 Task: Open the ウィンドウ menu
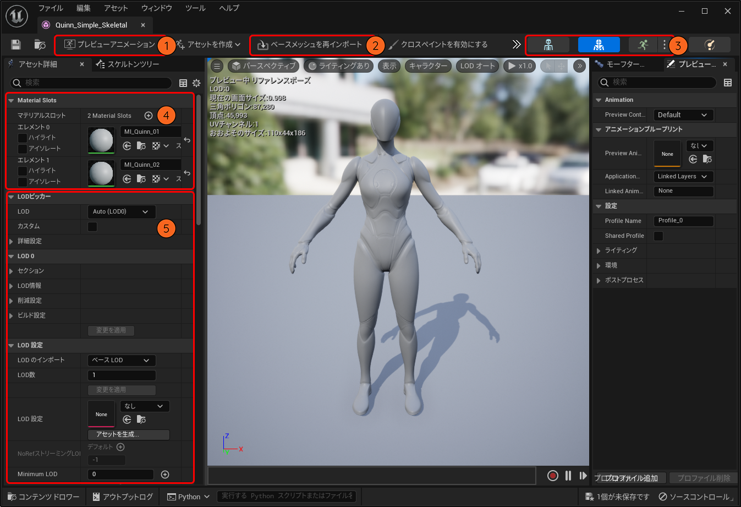(x=156, y=8)
